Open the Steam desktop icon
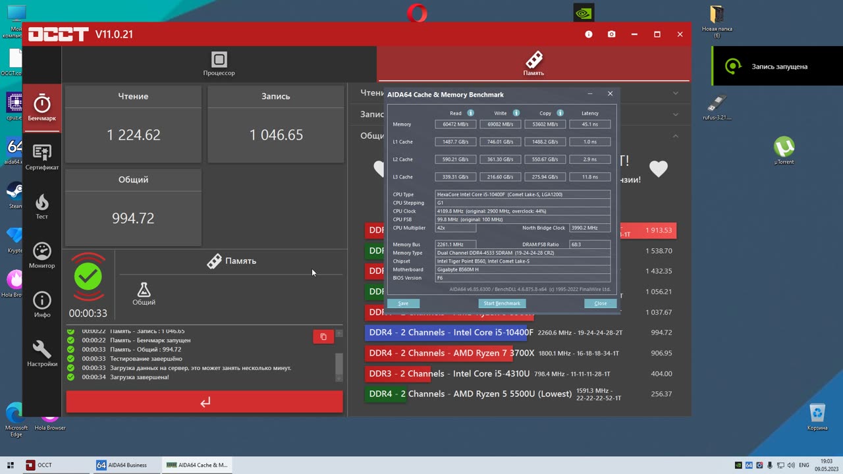843x474 pixels. (x=13, y=196)
